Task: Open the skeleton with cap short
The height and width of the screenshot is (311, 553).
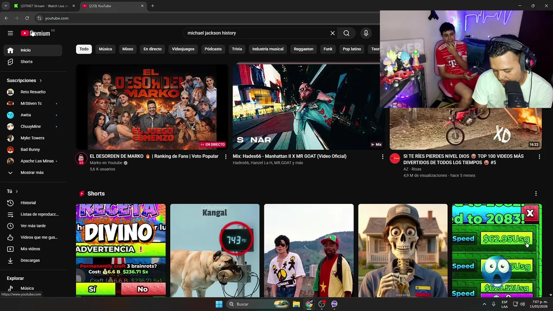Action: click(x=403, y=251)
